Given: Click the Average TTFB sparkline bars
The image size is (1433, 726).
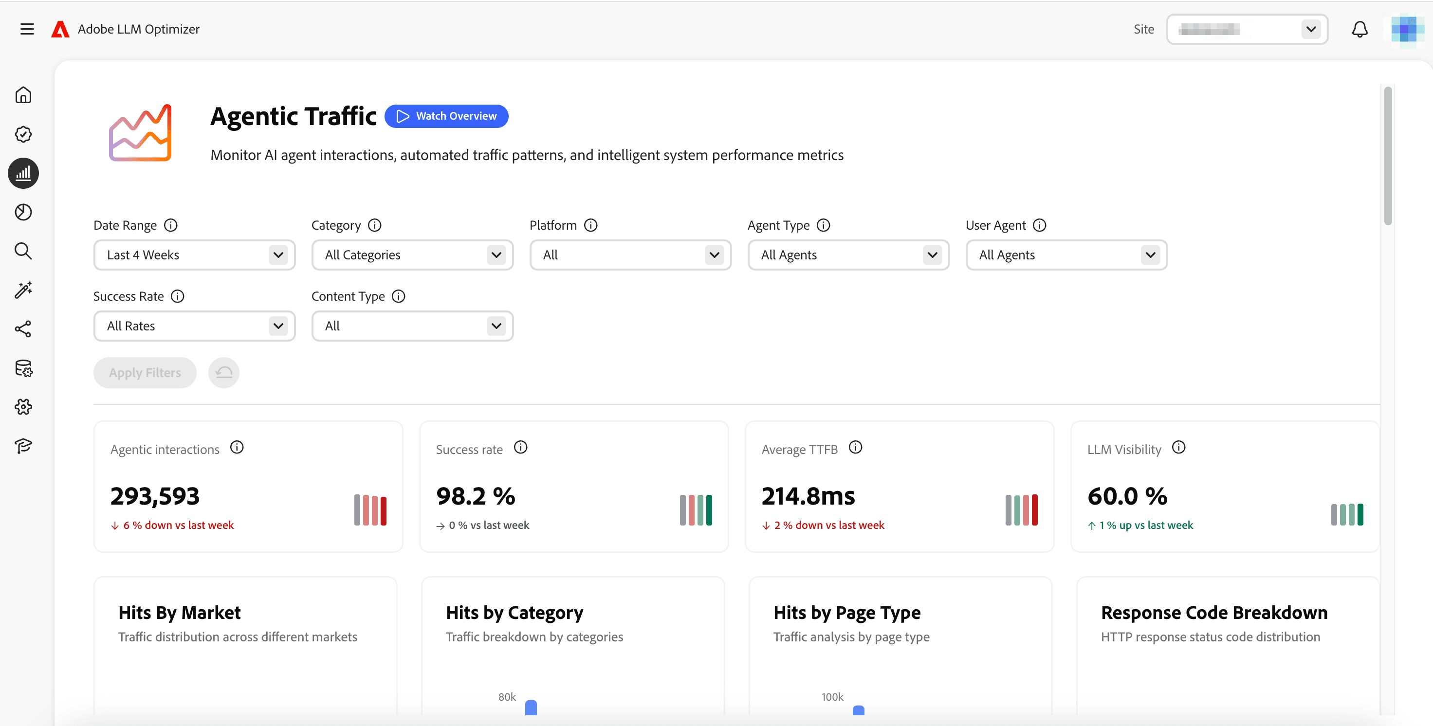Looking at the screenshot, I should (x=1021, y=510).
